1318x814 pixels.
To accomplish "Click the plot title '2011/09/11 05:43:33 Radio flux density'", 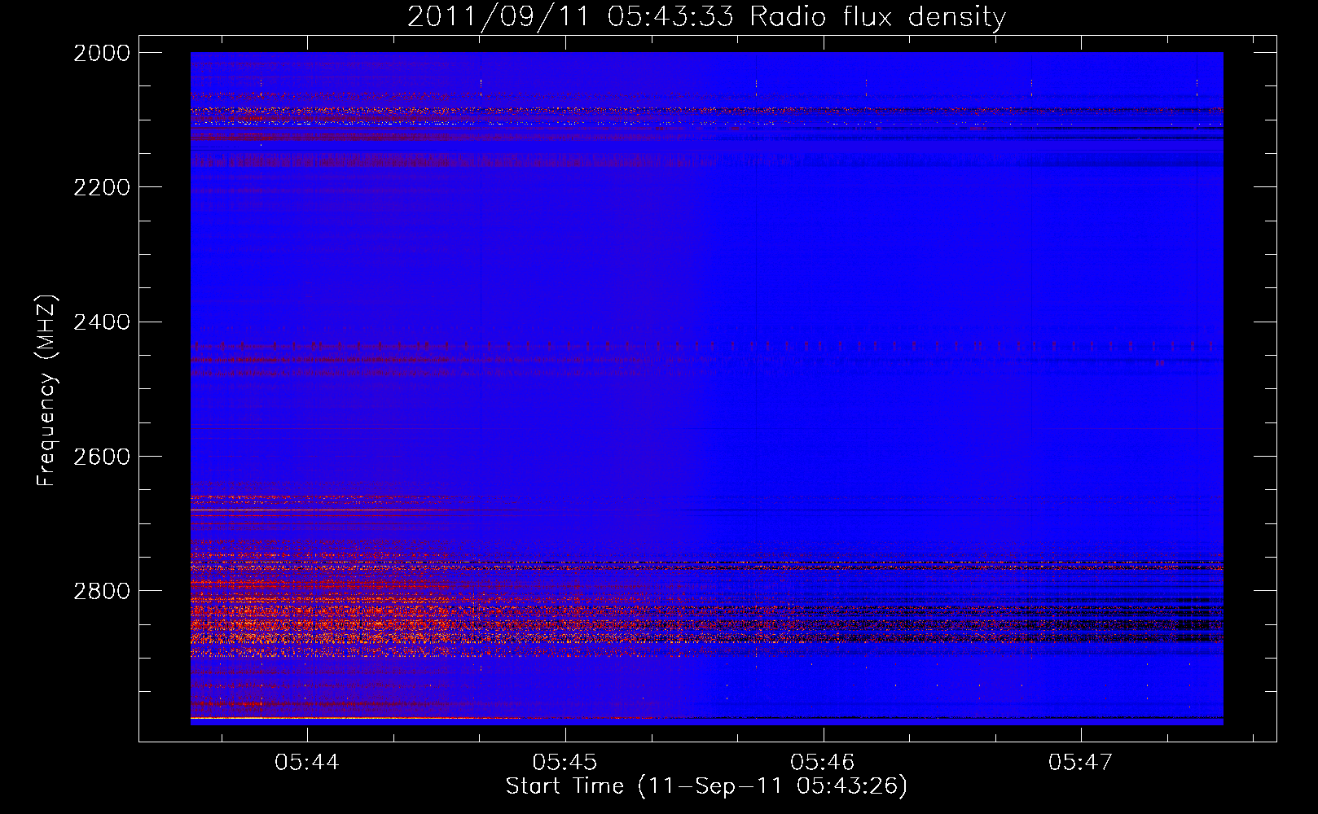I will point(706,16).
